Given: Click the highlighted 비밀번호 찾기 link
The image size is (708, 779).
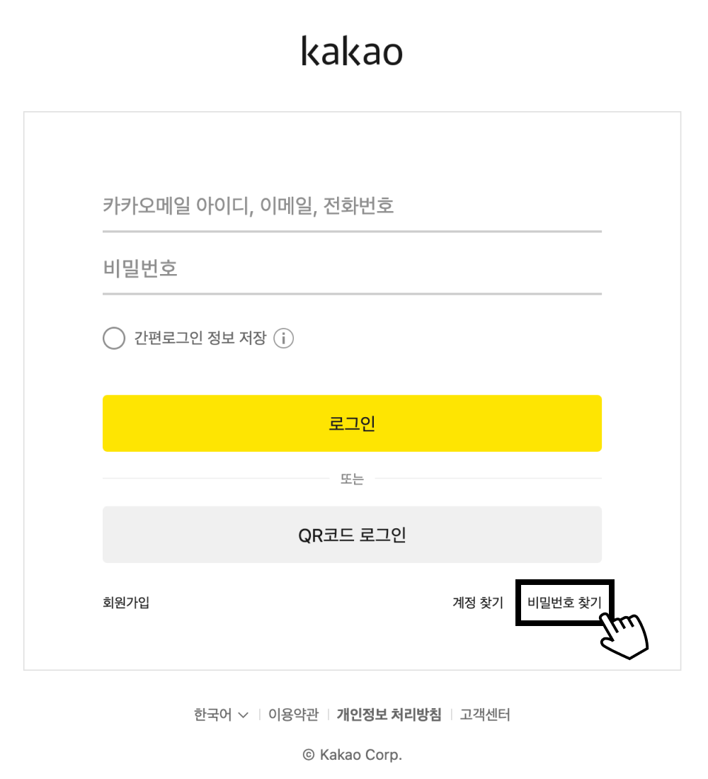Looking at the screenshot, I should (564, 603).
